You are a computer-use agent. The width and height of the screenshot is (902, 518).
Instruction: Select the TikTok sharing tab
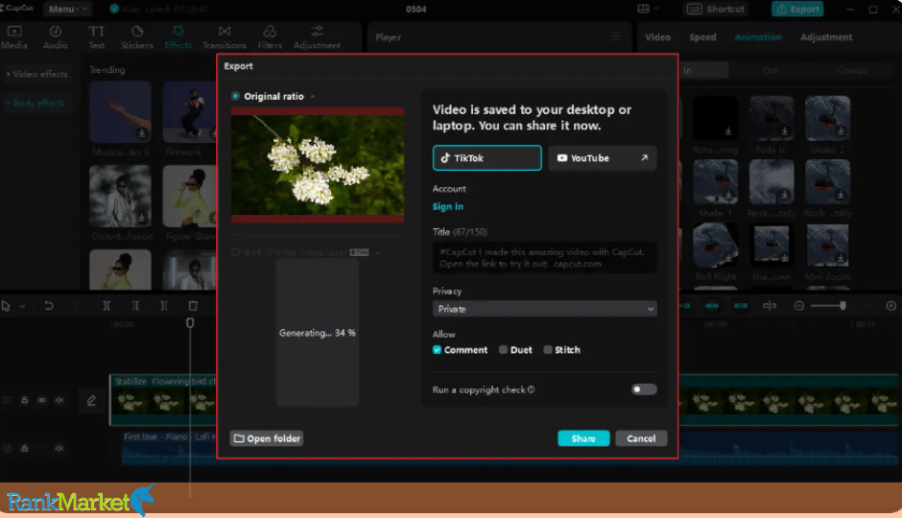pyautogui.click(x=487, y=158)
